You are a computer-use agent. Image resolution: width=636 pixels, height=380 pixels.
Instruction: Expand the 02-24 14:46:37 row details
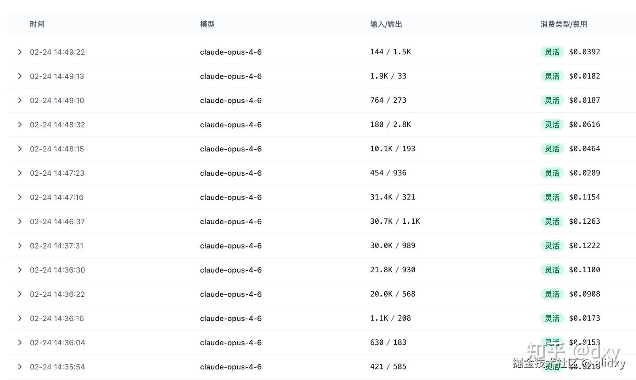[x=19, y=222]
